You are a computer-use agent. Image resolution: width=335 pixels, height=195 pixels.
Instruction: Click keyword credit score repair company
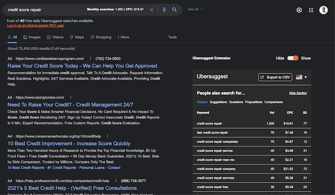tap(216, 169)
